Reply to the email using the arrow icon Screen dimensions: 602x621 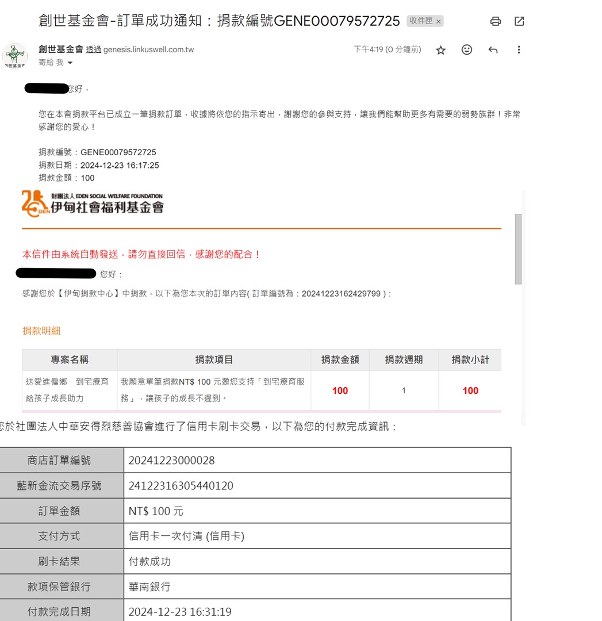tap(493, 50)
